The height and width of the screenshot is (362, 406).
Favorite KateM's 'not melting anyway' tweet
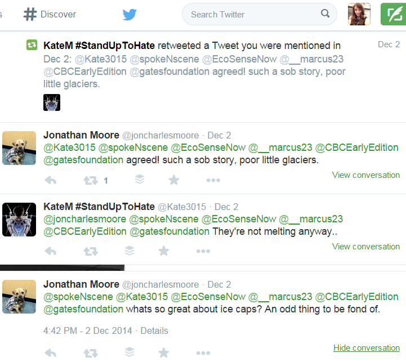tap(164, 251)
